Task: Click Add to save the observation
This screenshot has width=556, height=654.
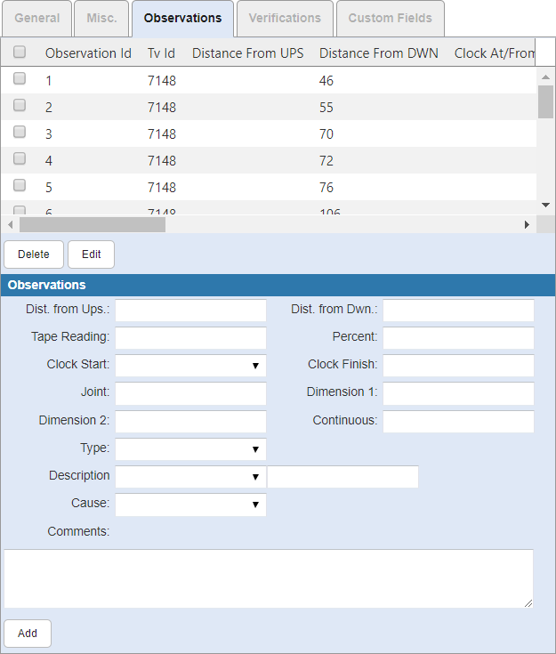Action: tap(28, 634)
